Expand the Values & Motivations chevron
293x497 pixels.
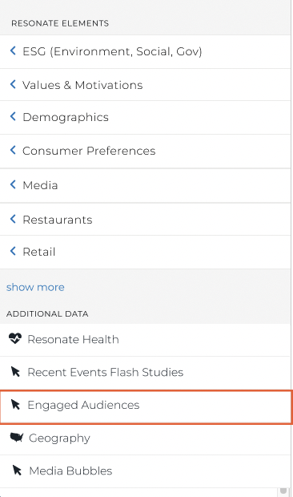pyautogui.click(x=13, y=84)
